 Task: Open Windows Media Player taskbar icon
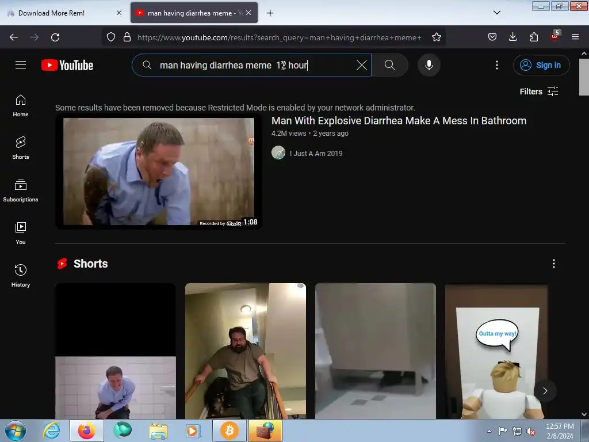193,430
